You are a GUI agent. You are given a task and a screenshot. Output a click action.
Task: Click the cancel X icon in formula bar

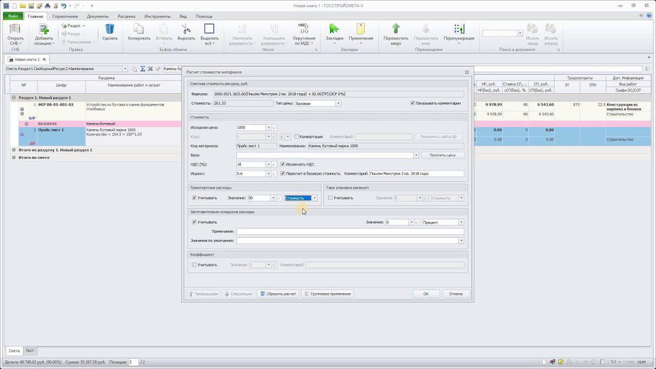point(150,69)
